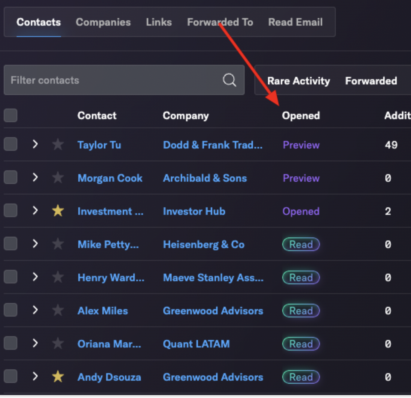Expand the Alex Miles row
This screenshot has width=411, height=398.
pyautogui.click(x=35, y=310)
